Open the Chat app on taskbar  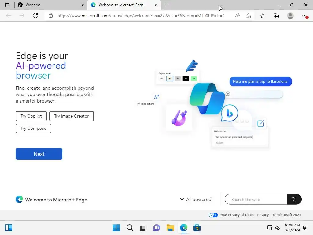pyautogui.click(x=157, y=228)
